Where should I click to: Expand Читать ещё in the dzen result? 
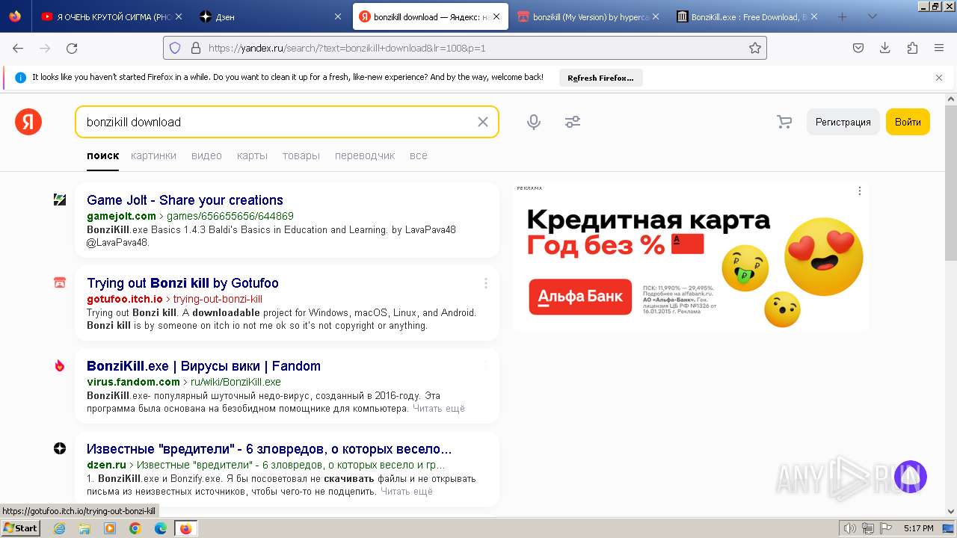pyautogui.click(x=407, y=492)
